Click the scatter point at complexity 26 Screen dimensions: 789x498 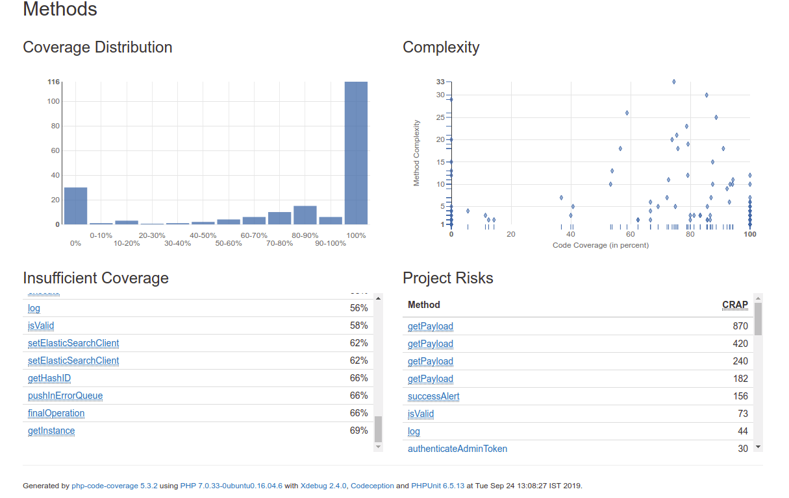(627, 113)
